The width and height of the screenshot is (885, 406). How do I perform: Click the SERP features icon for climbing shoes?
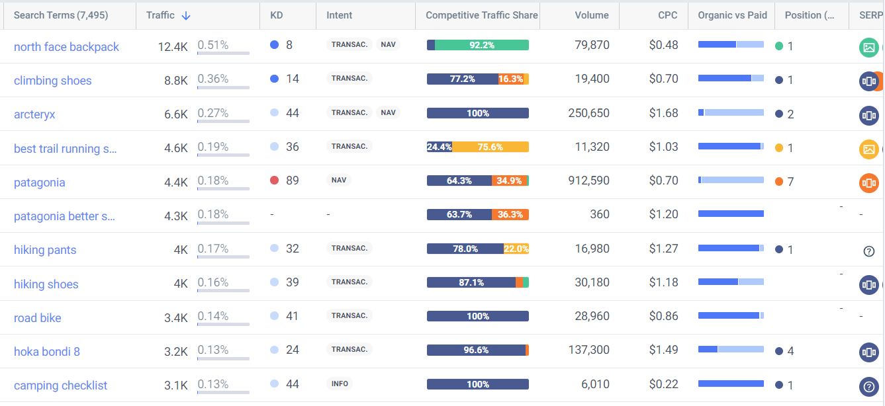click(x=869, y=81)
